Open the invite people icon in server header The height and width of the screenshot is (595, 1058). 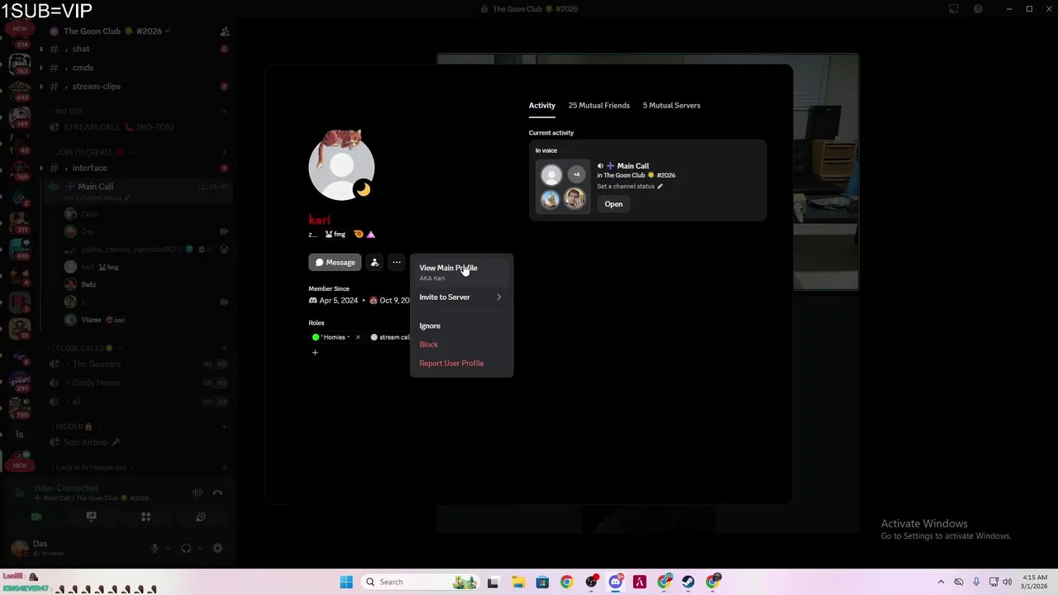224,31
